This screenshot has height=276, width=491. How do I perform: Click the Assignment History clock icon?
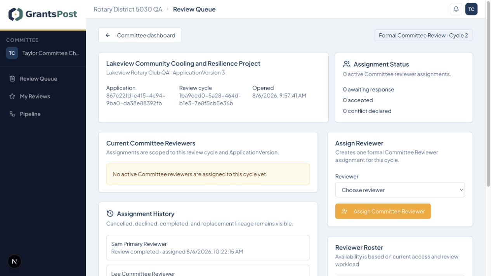tap(110, 214)
